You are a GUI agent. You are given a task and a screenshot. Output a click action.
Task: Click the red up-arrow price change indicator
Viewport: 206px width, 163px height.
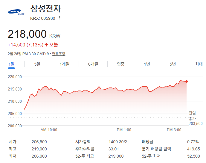coord(46,45)
